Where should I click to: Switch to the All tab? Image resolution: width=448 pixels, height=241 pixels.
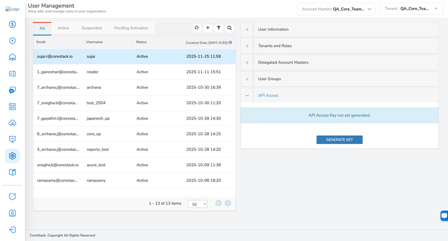click(42, 28)
